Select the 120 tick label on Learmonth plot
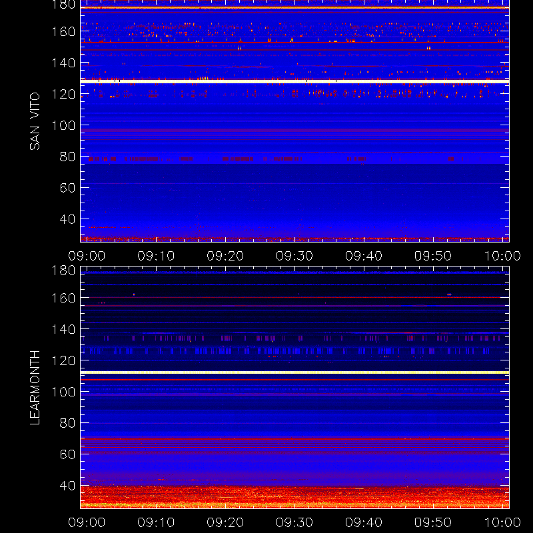 click(63, 360)
